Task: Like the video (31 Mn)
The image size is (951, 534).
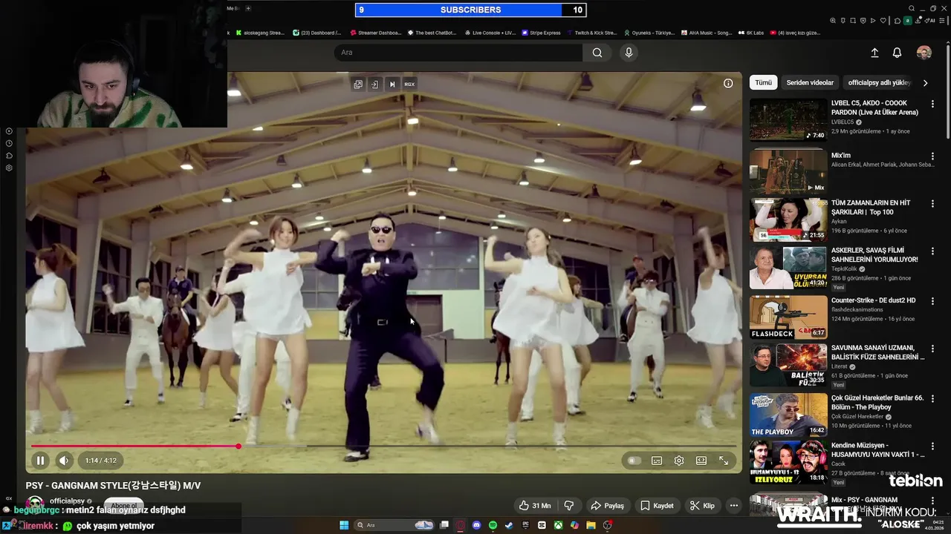Action: click(535, 506)
